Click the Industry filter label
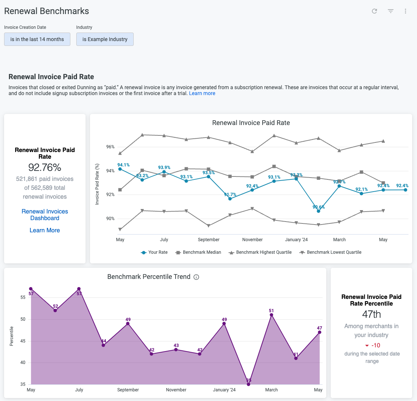This screenshot has width=417, height=401. point(84,27)
